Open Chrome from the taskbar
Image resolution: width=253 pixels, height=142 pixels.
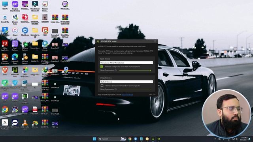pyautogui.click(x=130, y=139)
